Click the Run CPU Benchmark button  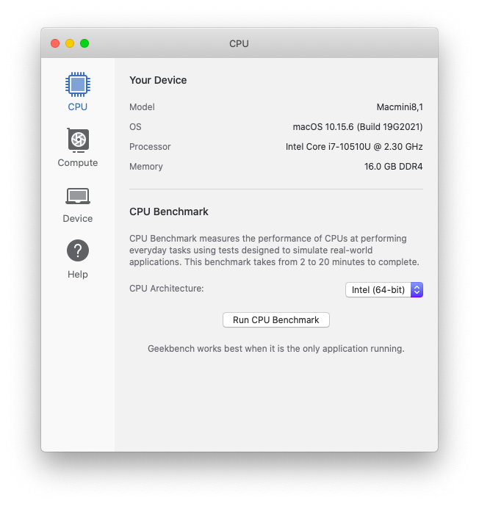click(x=276, y=319)
